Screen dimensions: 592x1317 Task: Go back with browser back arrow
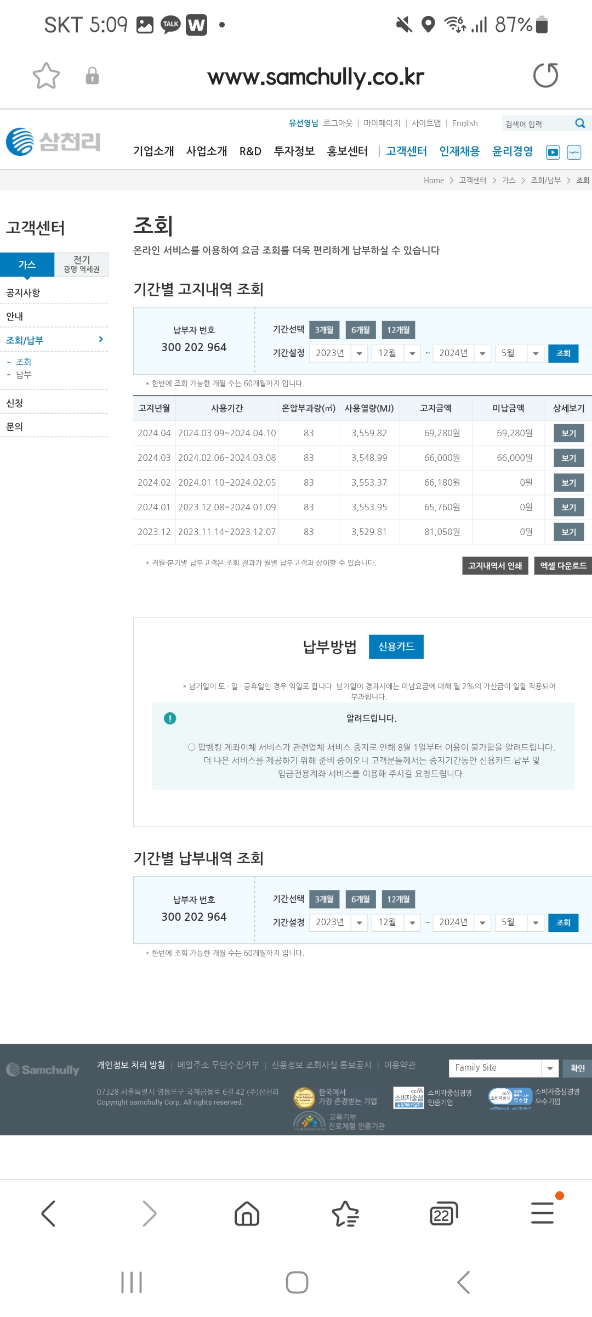point(48,1213)
